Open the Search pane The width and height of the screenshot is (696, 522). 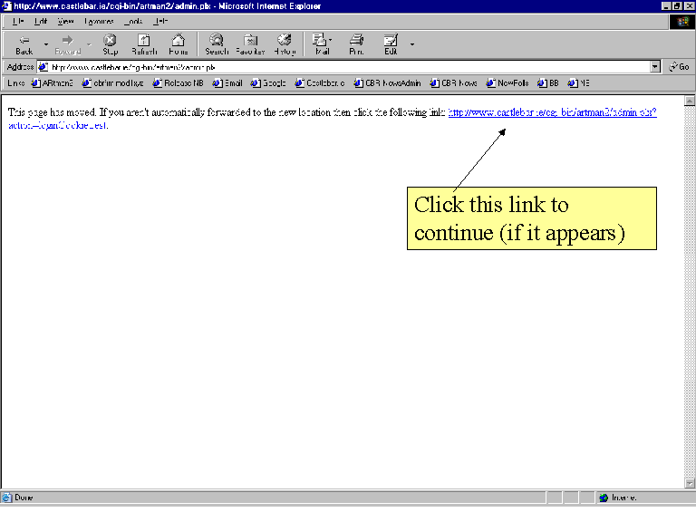pos(217,44)
